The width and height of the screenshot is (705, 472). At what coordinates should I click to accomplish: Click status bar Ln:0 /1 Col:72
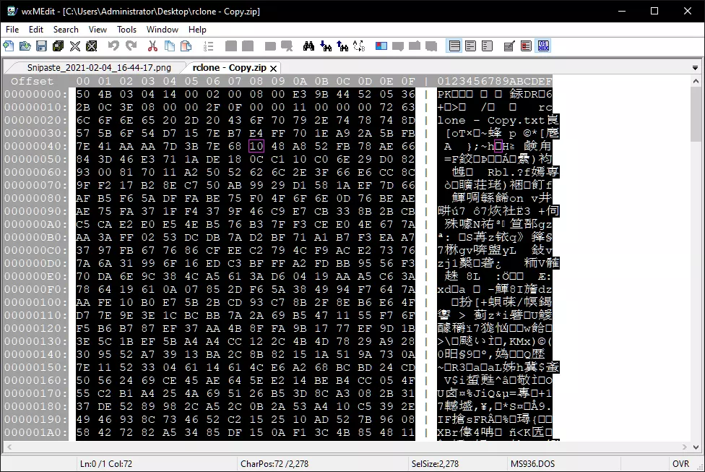pos(106,464)
